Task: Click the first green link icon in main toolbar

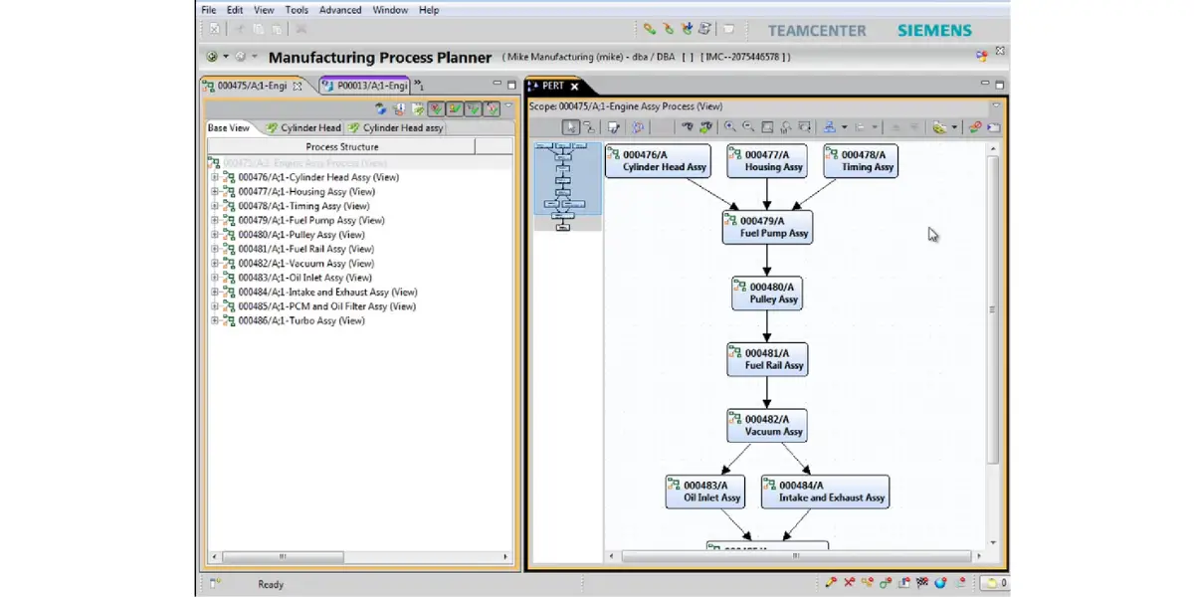Action: point(650,29)
